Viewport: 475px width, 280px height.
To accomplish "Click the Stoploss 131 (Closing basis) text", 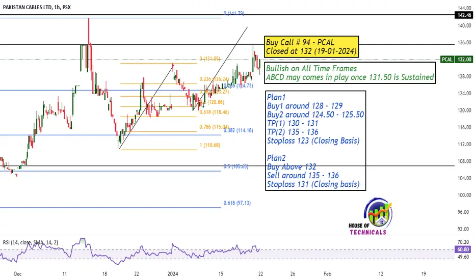I will 313,184.
